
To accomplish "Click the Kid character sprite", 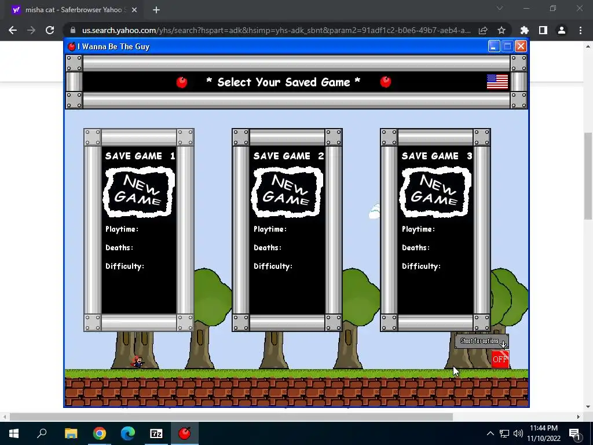I will coord(137,362).
